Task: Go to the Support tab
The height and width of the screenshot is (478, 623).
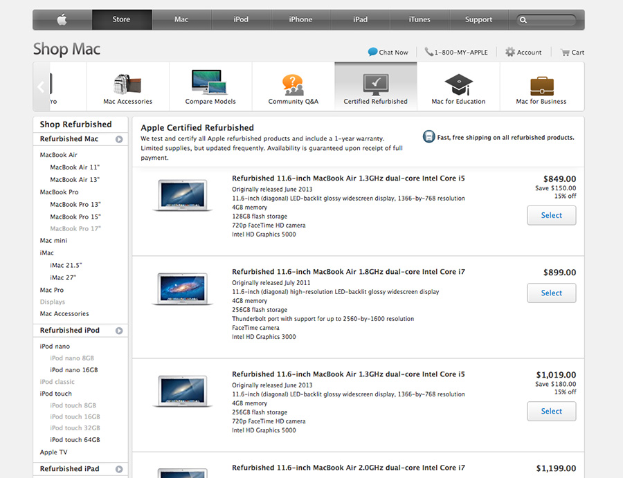Action: (x=479, y=19)
